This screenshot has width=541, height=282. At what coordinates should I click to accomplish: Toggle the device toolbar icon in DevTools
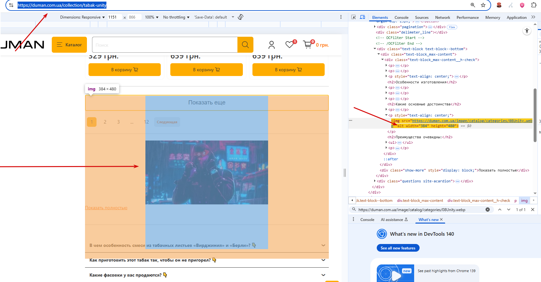click(x=362, y=17)
